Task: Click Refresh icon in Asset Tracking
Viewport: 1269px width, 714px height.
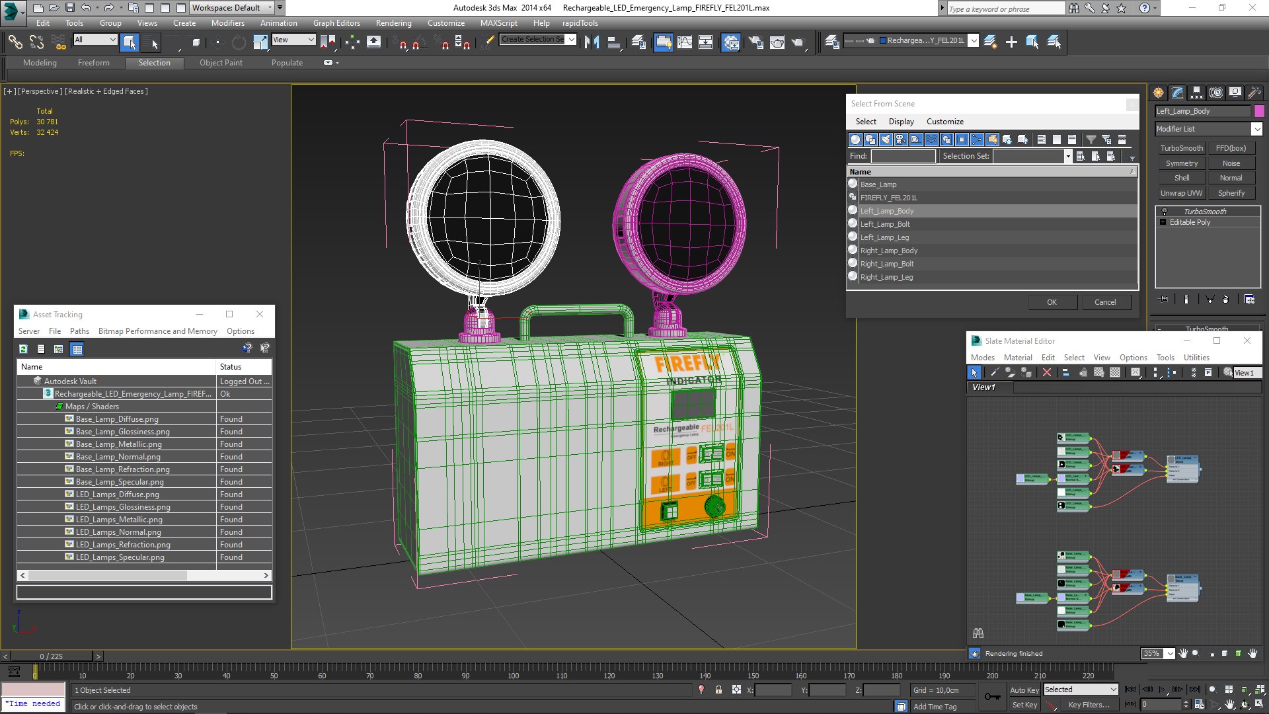Action: pyautogui.click(x=24, y=349)
